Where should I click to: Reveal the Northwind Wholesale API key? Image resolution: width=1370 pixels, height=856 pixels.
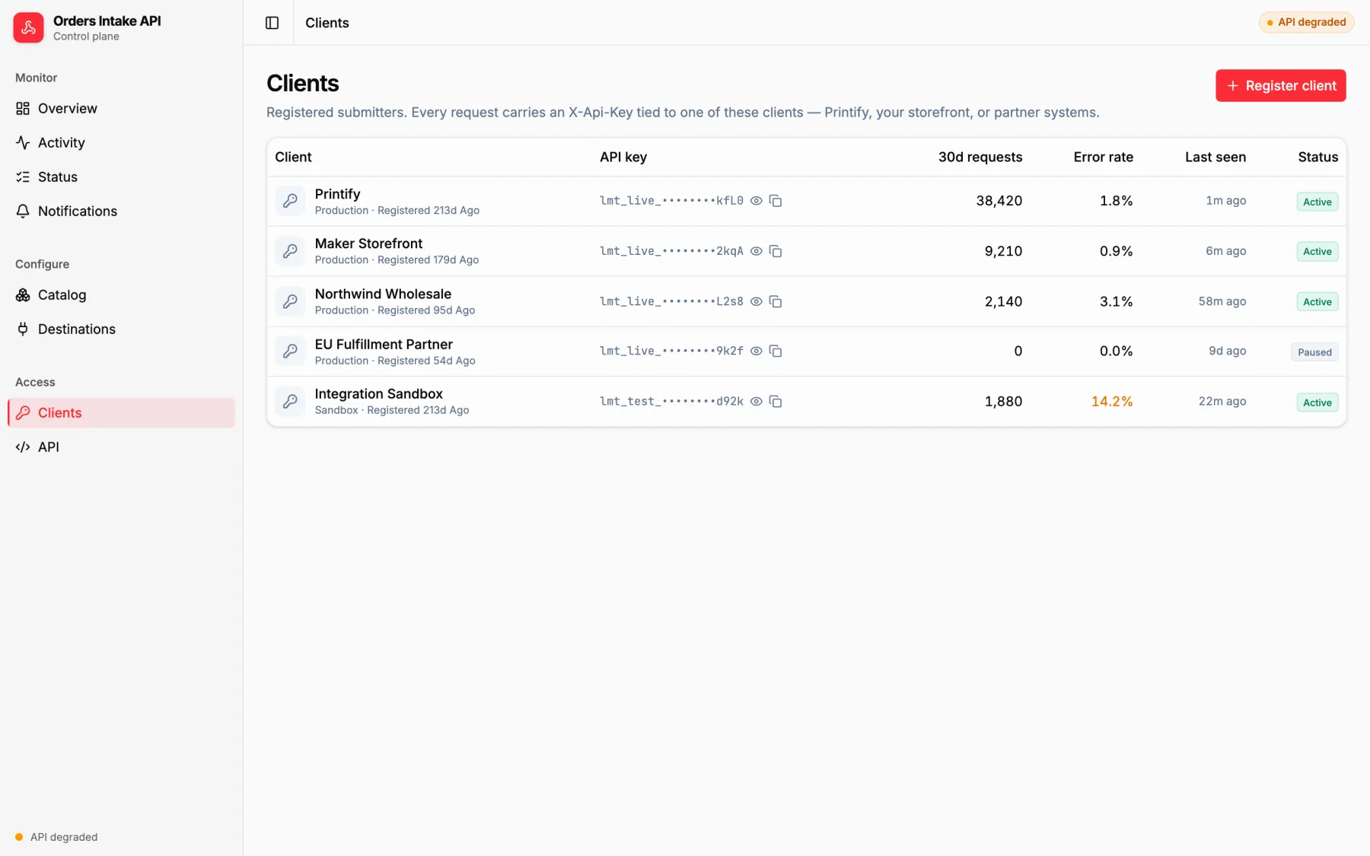click(756, 301)
